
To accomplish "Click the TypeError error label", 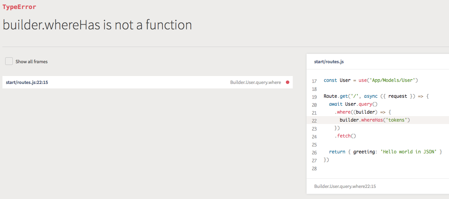I will (x=19, y=7).
